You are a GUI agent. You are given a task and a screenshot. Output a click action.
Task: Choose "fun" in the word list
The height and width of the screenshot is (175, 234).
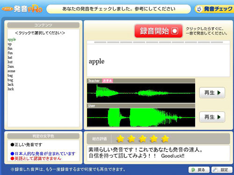click(x=10, y=53)
